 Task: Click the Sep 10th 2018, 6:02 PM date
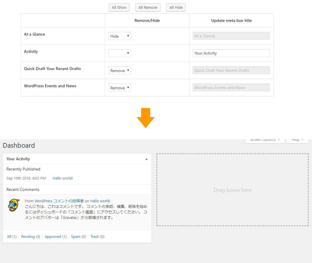[26, 178]
